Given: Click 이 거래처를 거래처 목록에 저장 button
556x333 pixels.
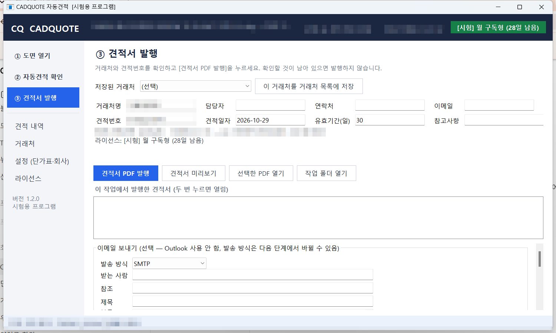Looking at the screenshot, I should (309, 86).
